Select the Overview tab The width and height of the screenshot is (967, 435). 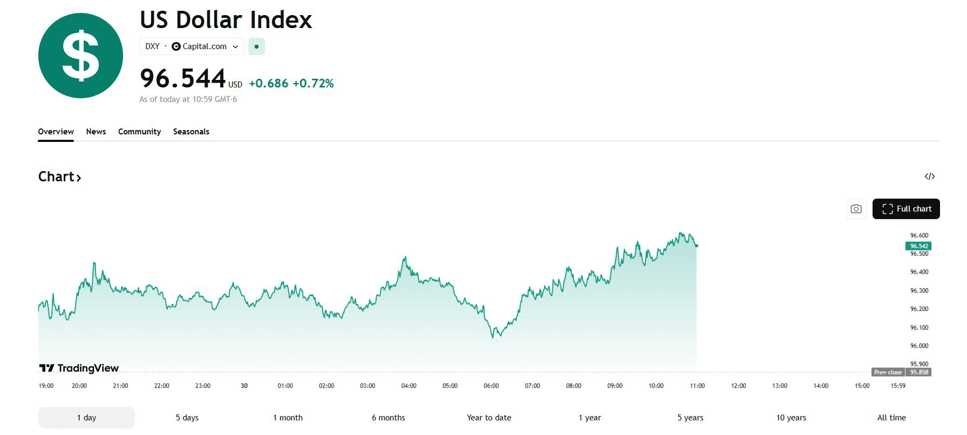[56, 132]
